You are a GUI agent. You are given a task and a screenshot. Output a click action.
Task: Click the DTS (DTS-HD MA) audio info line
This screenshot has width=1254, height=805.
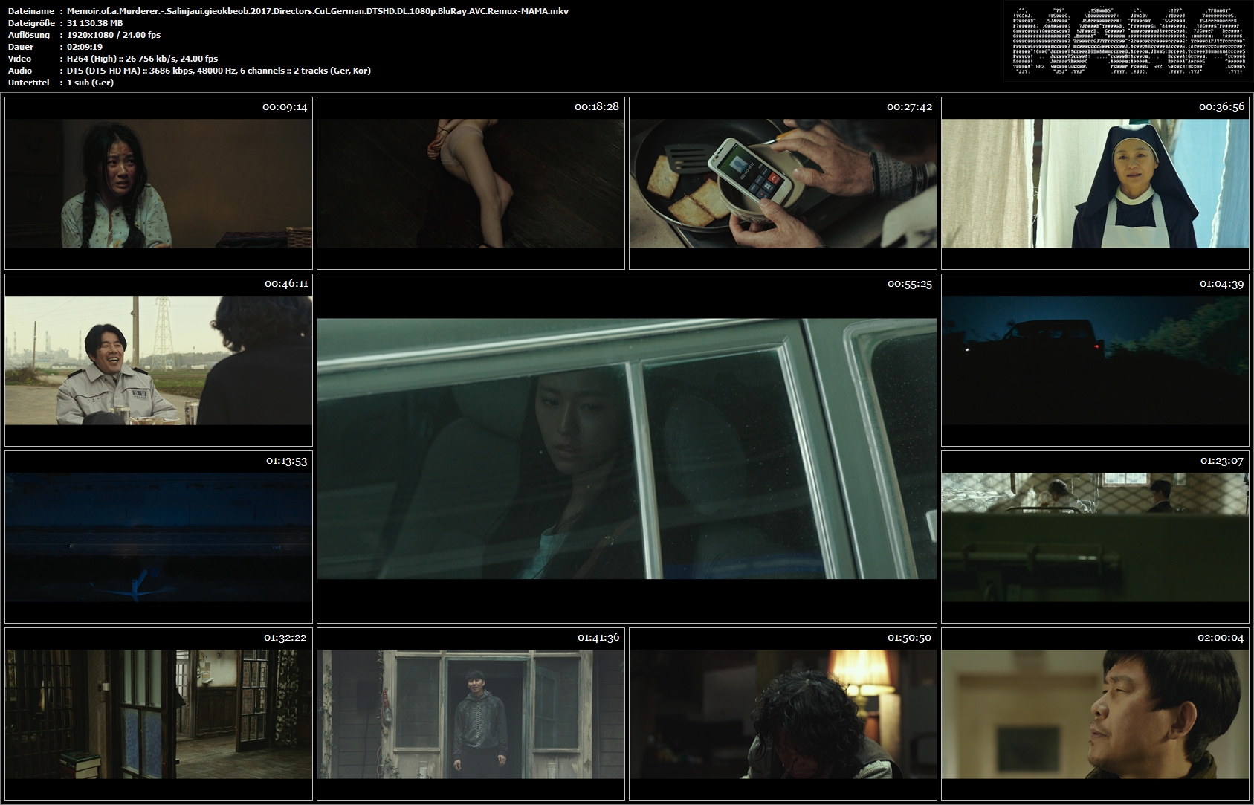click(219, 71)
